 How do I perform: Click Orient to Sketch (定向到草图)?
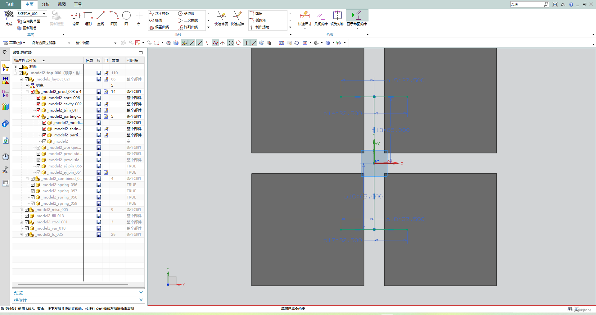[x=29, y=21]
